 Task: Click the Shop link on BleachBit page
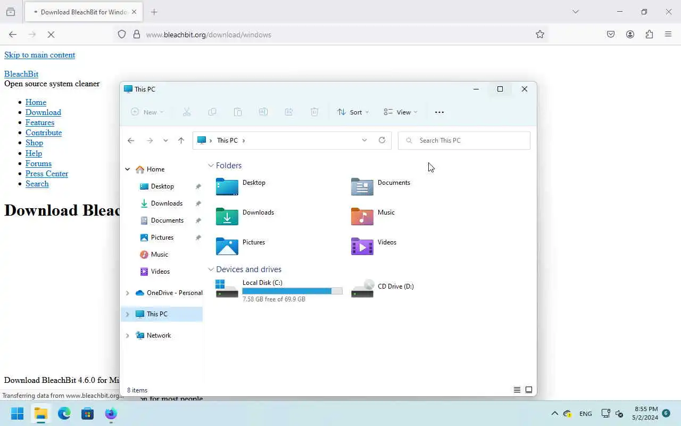pos(34,143)
